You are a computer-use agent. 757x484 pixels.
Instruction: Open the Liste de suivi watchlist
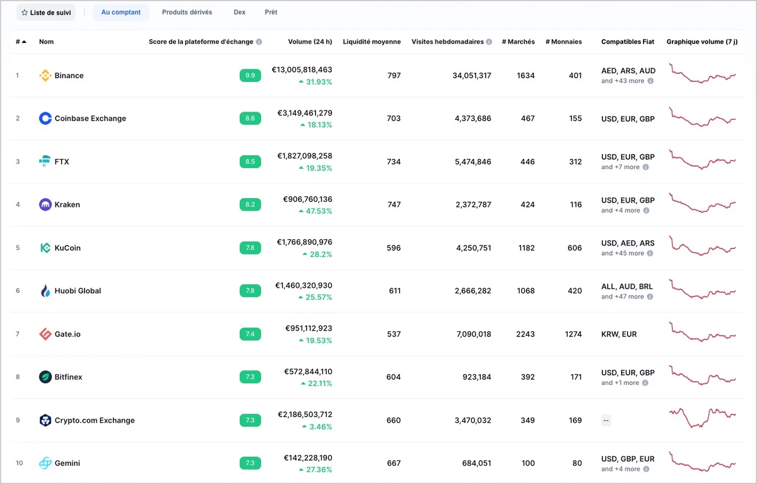coord(46,13)
